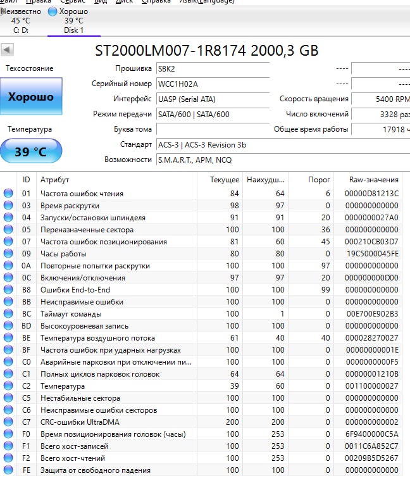This screenshot has height=483, width=410.
Task: Click the transfer mode field SATA/600
Action: point(213,115)
